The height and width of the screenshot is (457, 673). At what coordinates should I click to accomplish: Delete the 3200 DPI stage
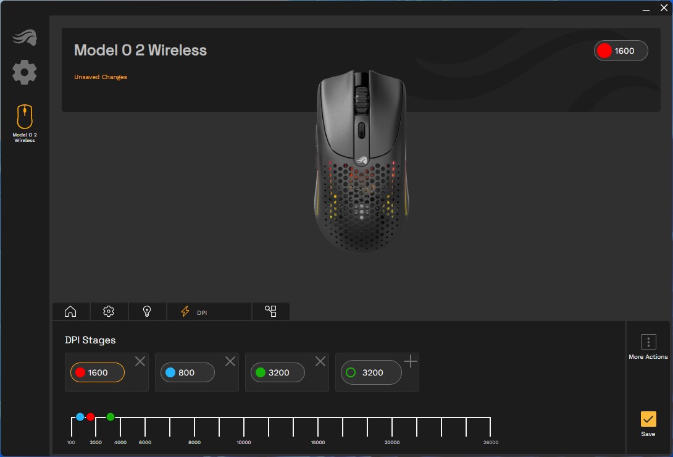point(320,361)
